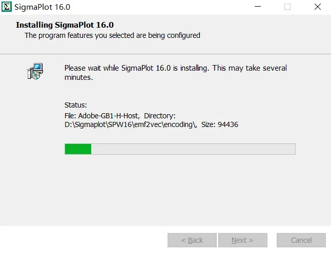
Task: Click the 'SigmaPlot 16.0' window title text
Action: [42, 7]
